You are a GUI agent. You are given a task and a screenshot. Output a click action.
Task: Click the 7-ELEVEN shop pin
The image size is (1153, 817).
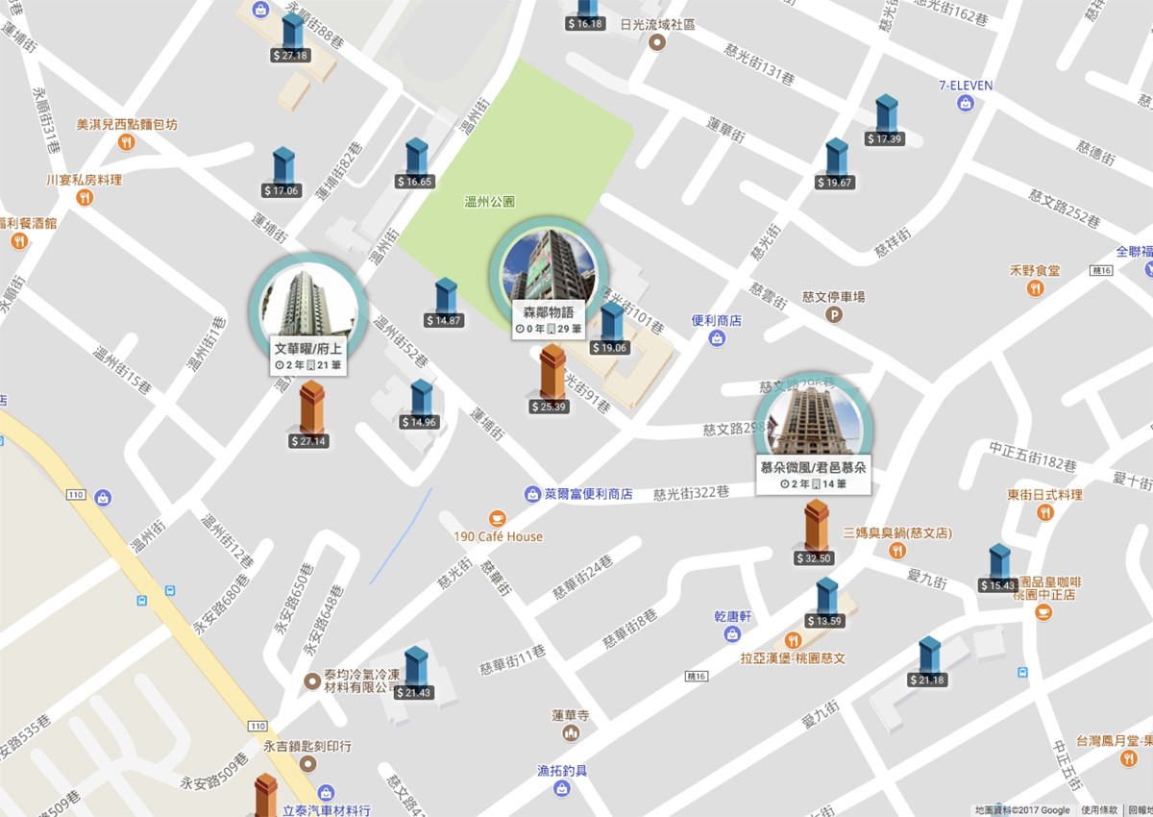[x=967, y=103]
